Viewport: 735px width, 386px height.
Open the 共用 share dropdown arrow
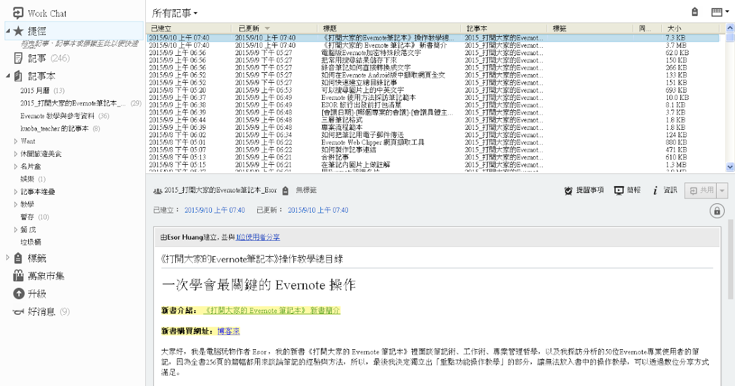723,191
